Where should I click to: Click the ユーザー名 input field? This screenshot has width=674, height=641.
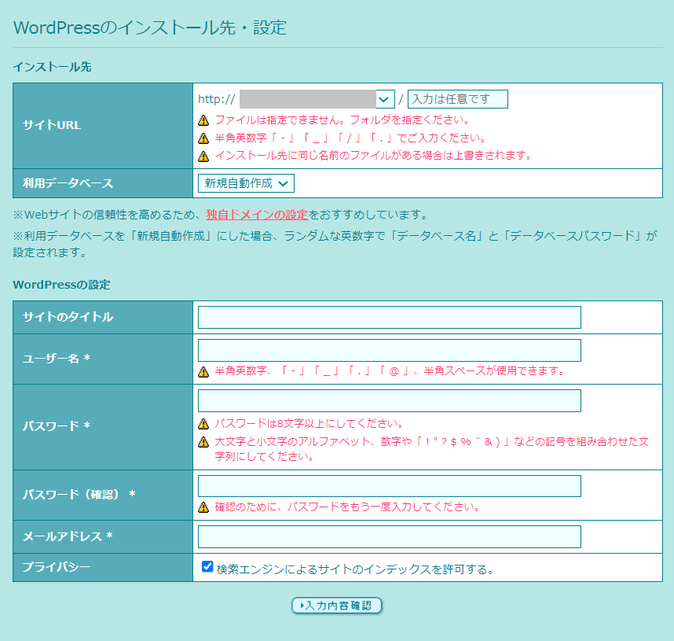(x=389, y=350)
